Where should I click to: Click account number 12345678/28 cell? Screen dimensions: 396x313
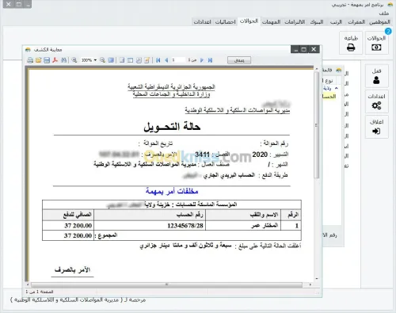[x=150, y=226]
